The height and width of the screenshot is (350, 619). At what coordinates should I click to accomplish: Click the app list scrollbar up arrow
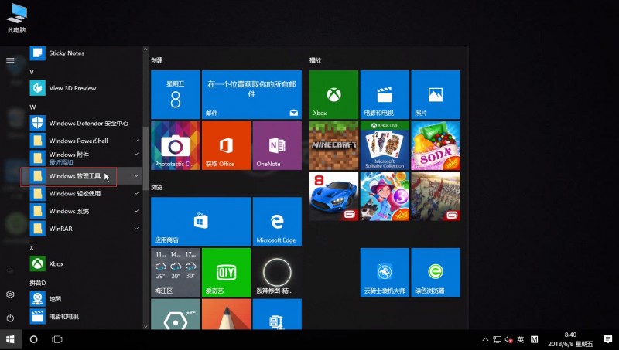[145, 49]
